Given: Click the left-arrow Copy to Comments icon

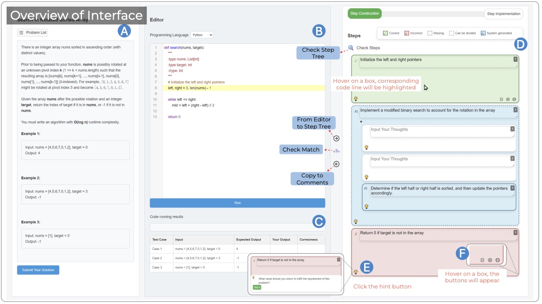Looking at the screenshot, I should tap(336, 164).
